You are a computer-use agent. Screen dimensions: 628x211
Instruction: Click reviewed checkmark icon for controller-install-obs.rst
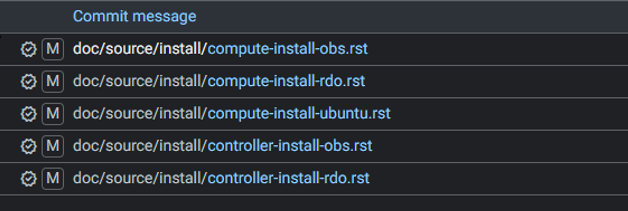pos(28,146)
